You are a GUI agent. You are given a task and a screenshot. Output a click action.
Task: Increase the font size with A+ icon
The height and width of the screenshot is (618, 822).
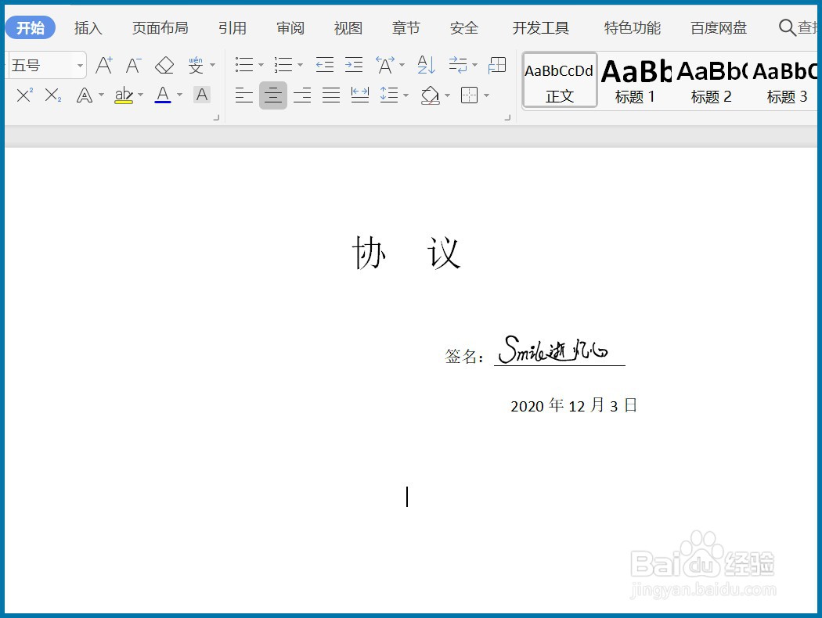pos(104,66)
